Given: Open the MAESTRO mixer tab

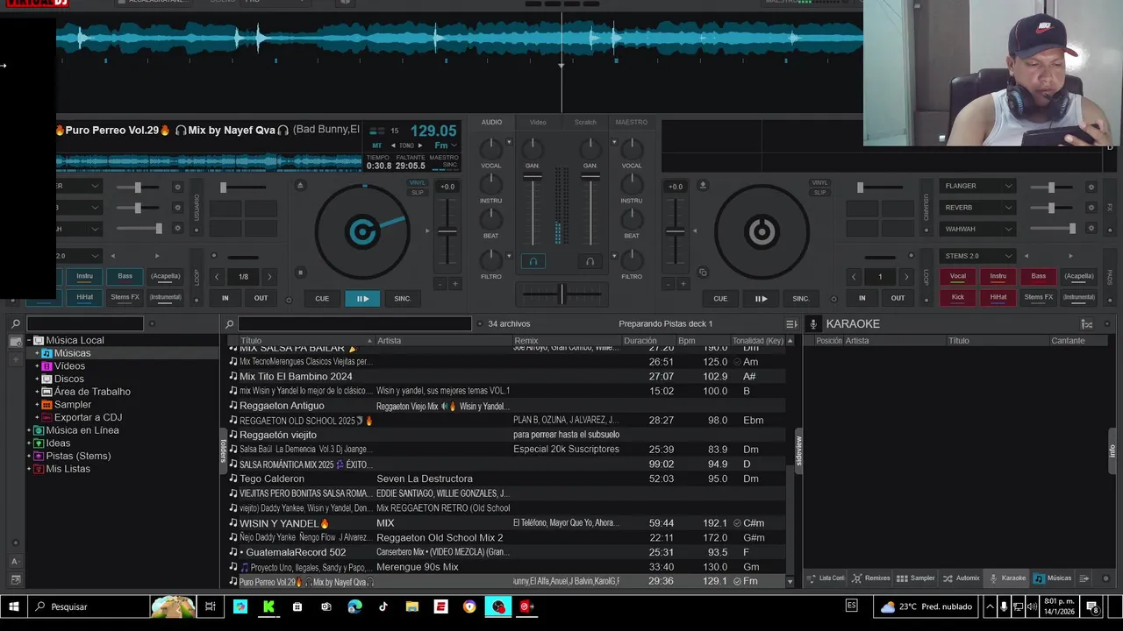Looking at the screenshot, I should [632, 123].
